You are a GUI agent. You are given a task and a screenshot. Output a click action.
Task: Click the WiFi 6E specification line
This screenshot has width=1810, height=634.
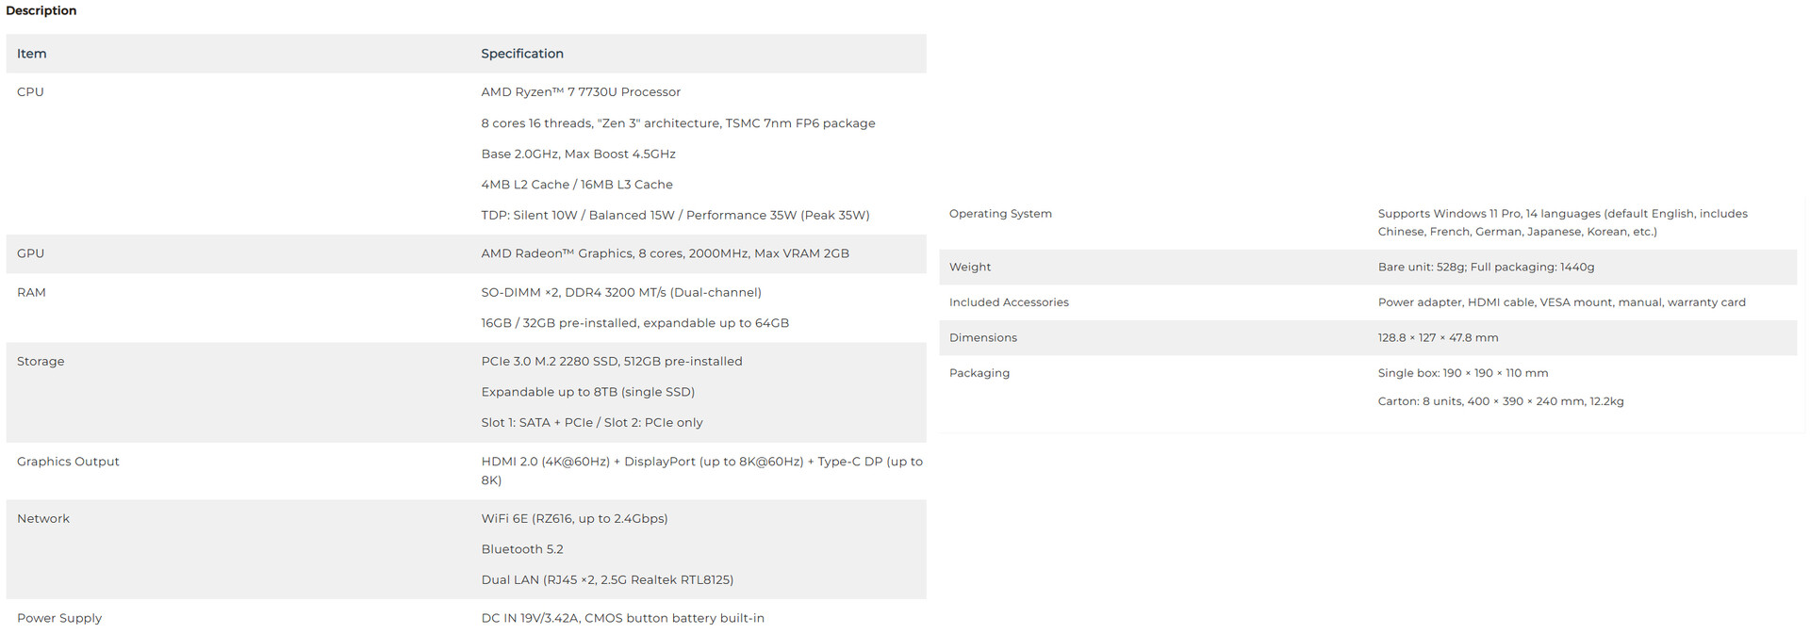pos(574,519)
